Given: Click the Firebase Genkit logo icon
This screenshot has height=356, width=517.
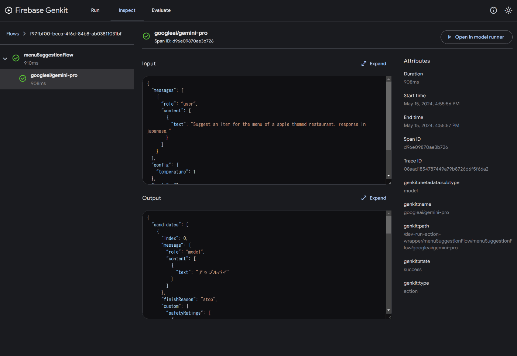Looking at the screenshot, I should click(9, 10).
